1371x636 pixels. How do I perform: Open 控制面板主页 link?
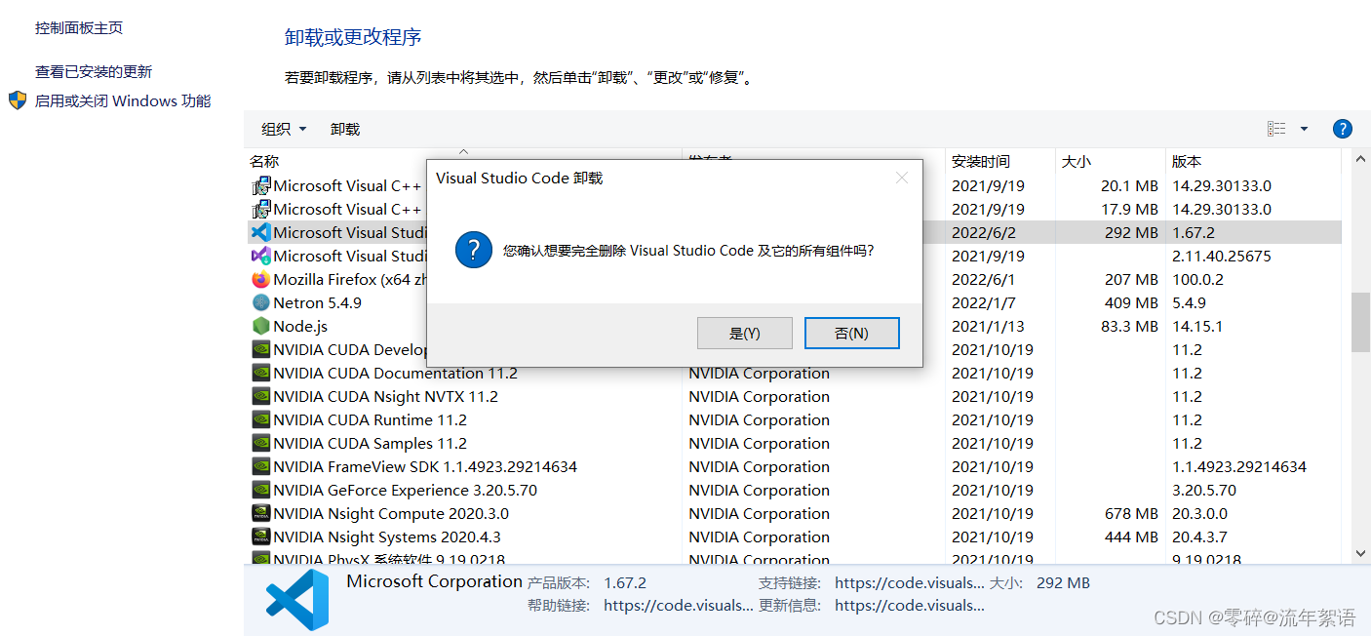(x=79, y=27)
